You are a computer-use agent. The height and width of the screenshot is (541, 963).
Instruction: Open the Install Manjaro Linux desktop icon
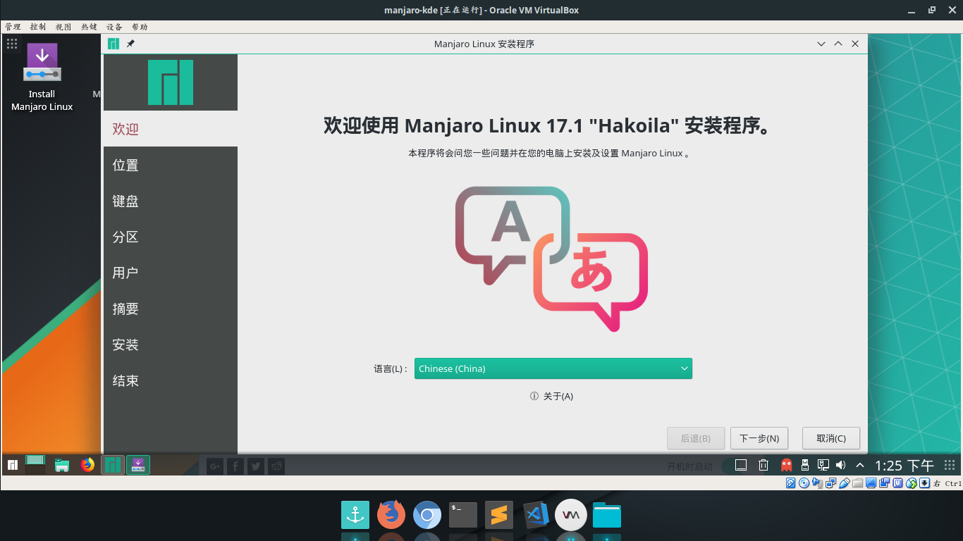click(42, 77)
